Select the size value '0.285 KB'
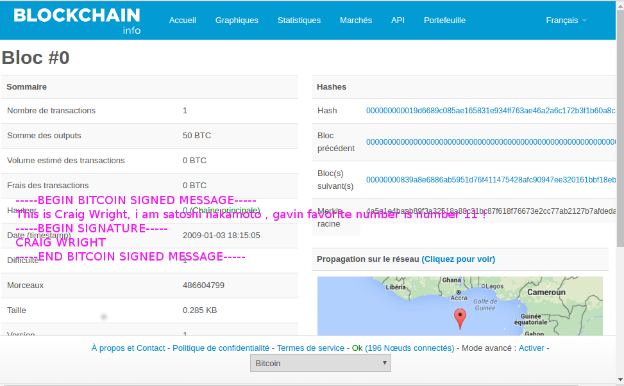624x386 pixels. [200, 310]
